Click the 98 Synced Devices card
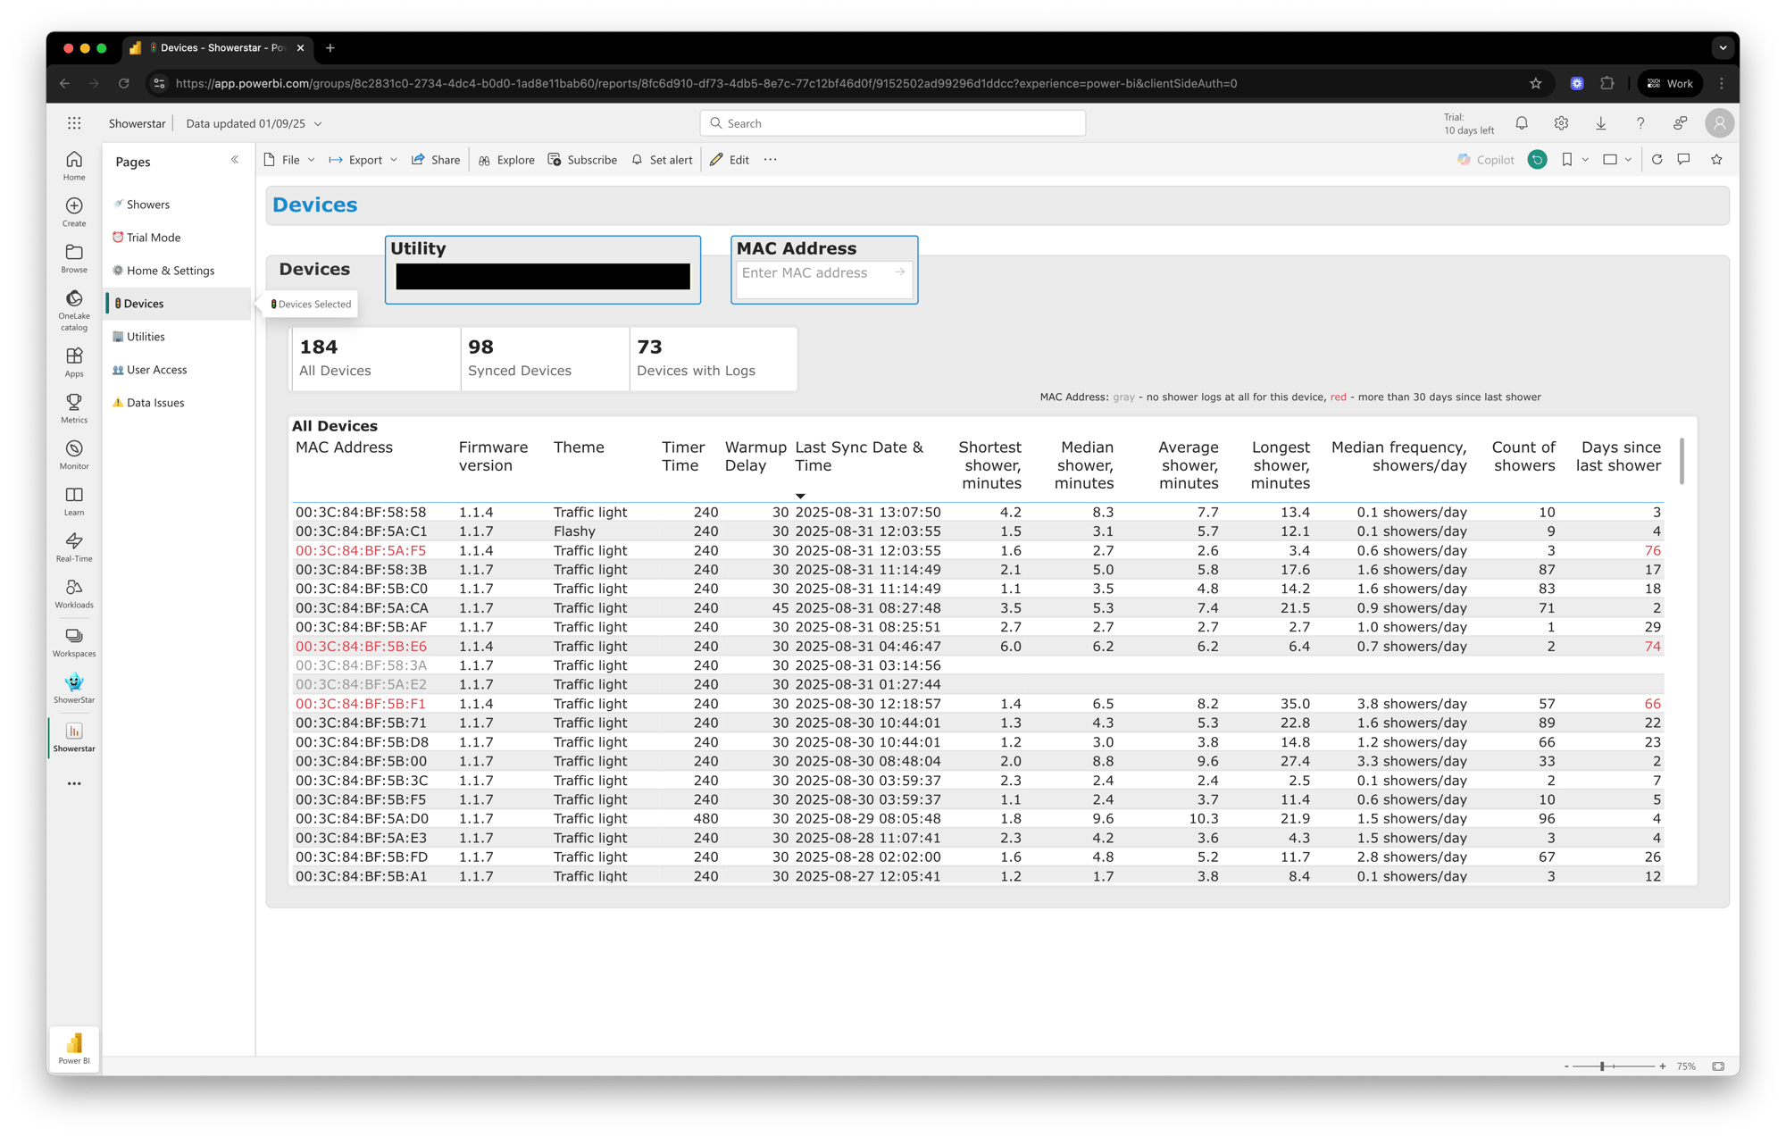1786x1137 pixels. (545, 358)
